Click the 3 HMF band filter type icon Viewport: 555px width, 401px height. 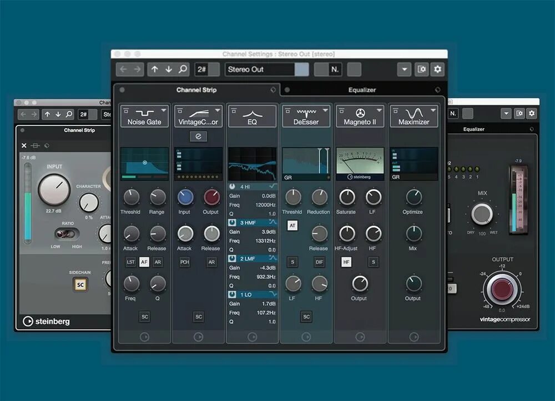click(x=272, y=223)
